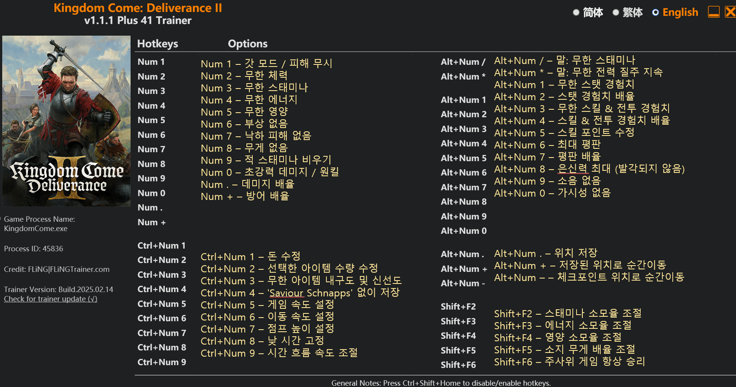Click the 'Kingdom Come: Deliverance II' title
This screenshot has height=387, width=736.
[x=138, y=8]
